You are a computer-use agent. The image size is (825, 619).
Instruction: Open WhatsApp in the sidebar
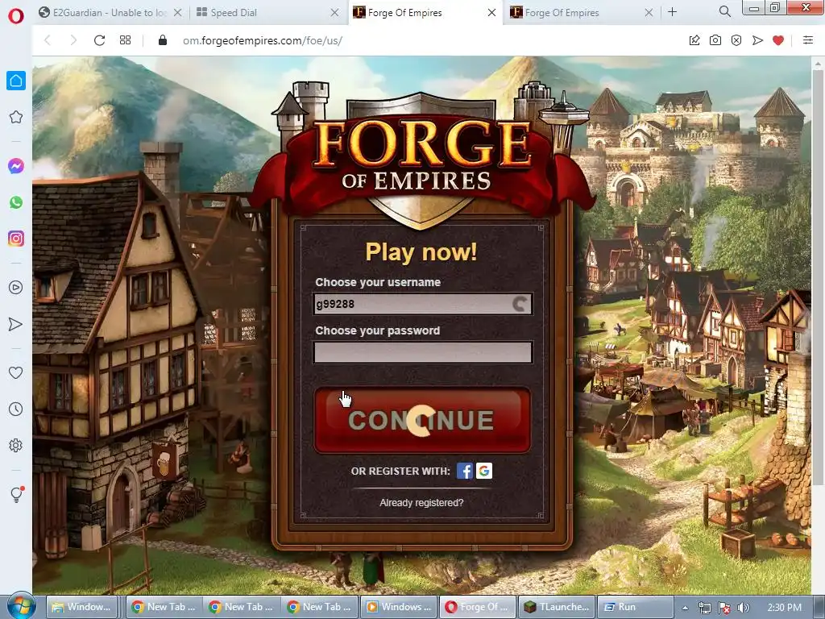[16, 202]
